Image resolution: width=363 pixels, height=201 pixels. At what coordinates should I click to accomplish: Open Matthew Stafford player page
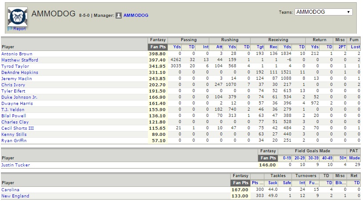[20, 60]
